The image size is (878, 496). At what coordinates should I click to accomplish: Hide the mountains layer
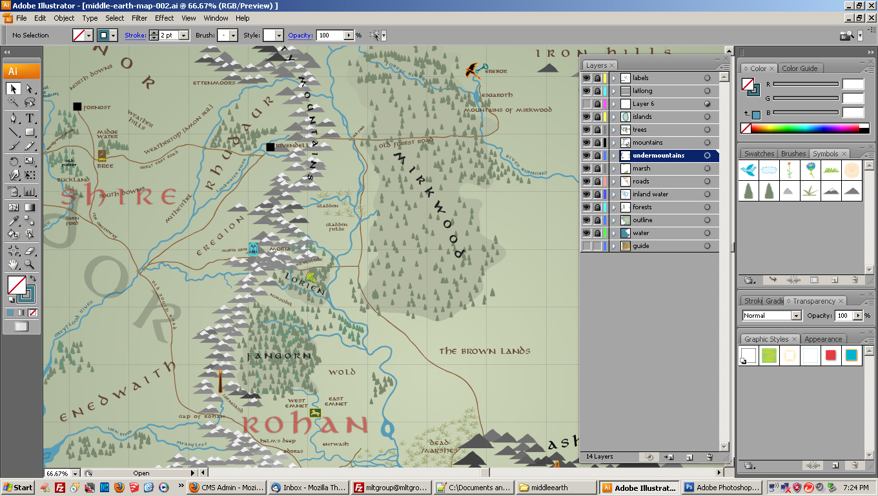click(587, 142)
